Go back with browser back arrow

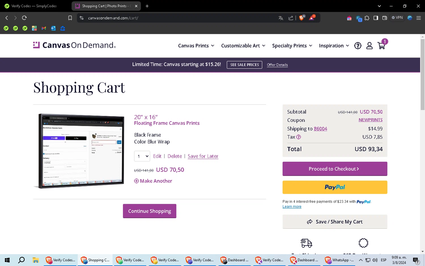point(7,18)
